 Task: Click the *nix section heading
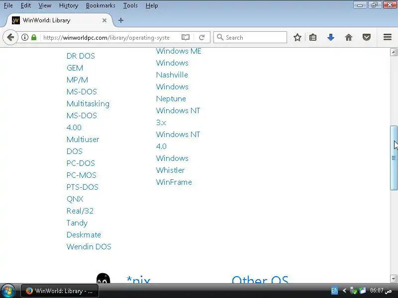click(138, 280)
